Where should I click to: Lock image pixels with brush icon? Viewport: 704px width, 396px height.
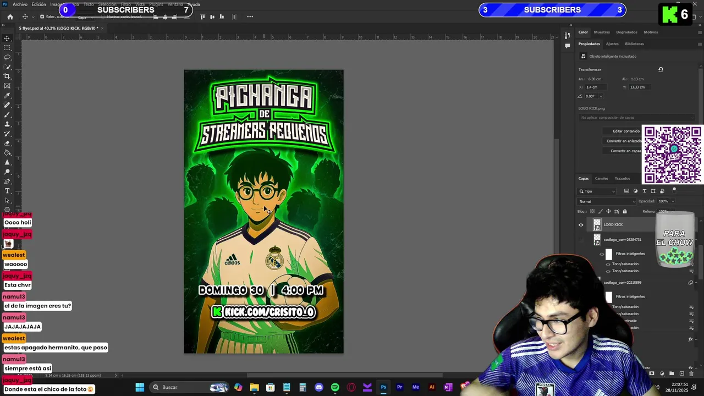click(600, 211)
